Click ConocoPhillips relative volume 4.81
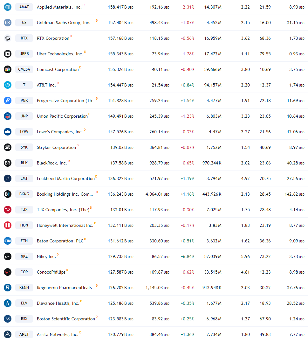The height and width of the screenshot is (342, 308). point(245,272)
